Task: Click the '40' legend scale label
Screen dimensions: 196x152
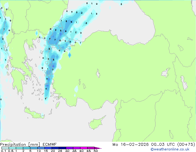Action: coord(81,151)
